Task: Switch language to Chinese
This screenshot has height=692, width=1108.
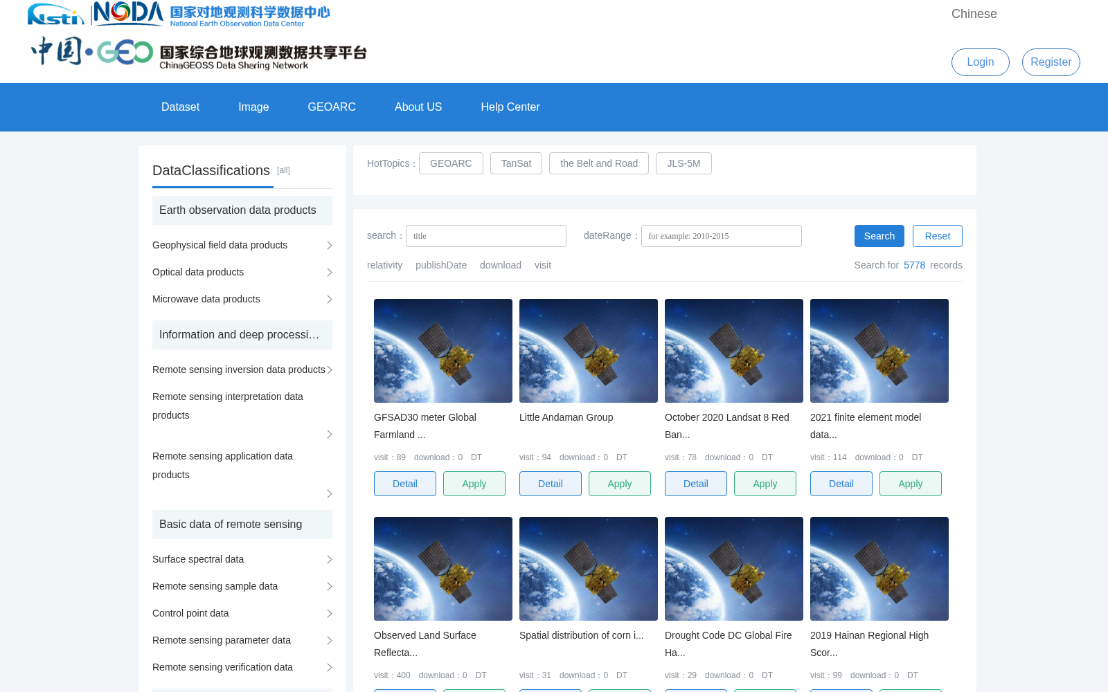Action: click(x=974, y=14)
